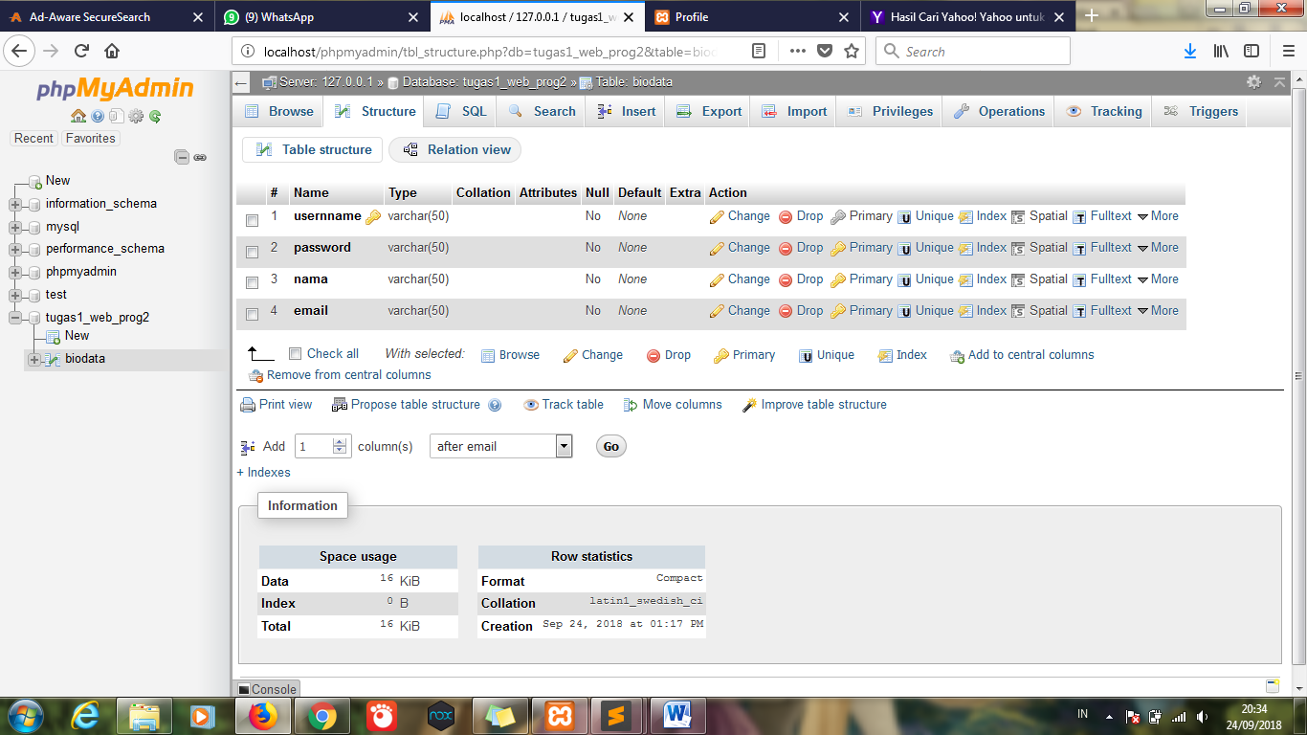Click the volume icon in the system tray

[1201, 716]
